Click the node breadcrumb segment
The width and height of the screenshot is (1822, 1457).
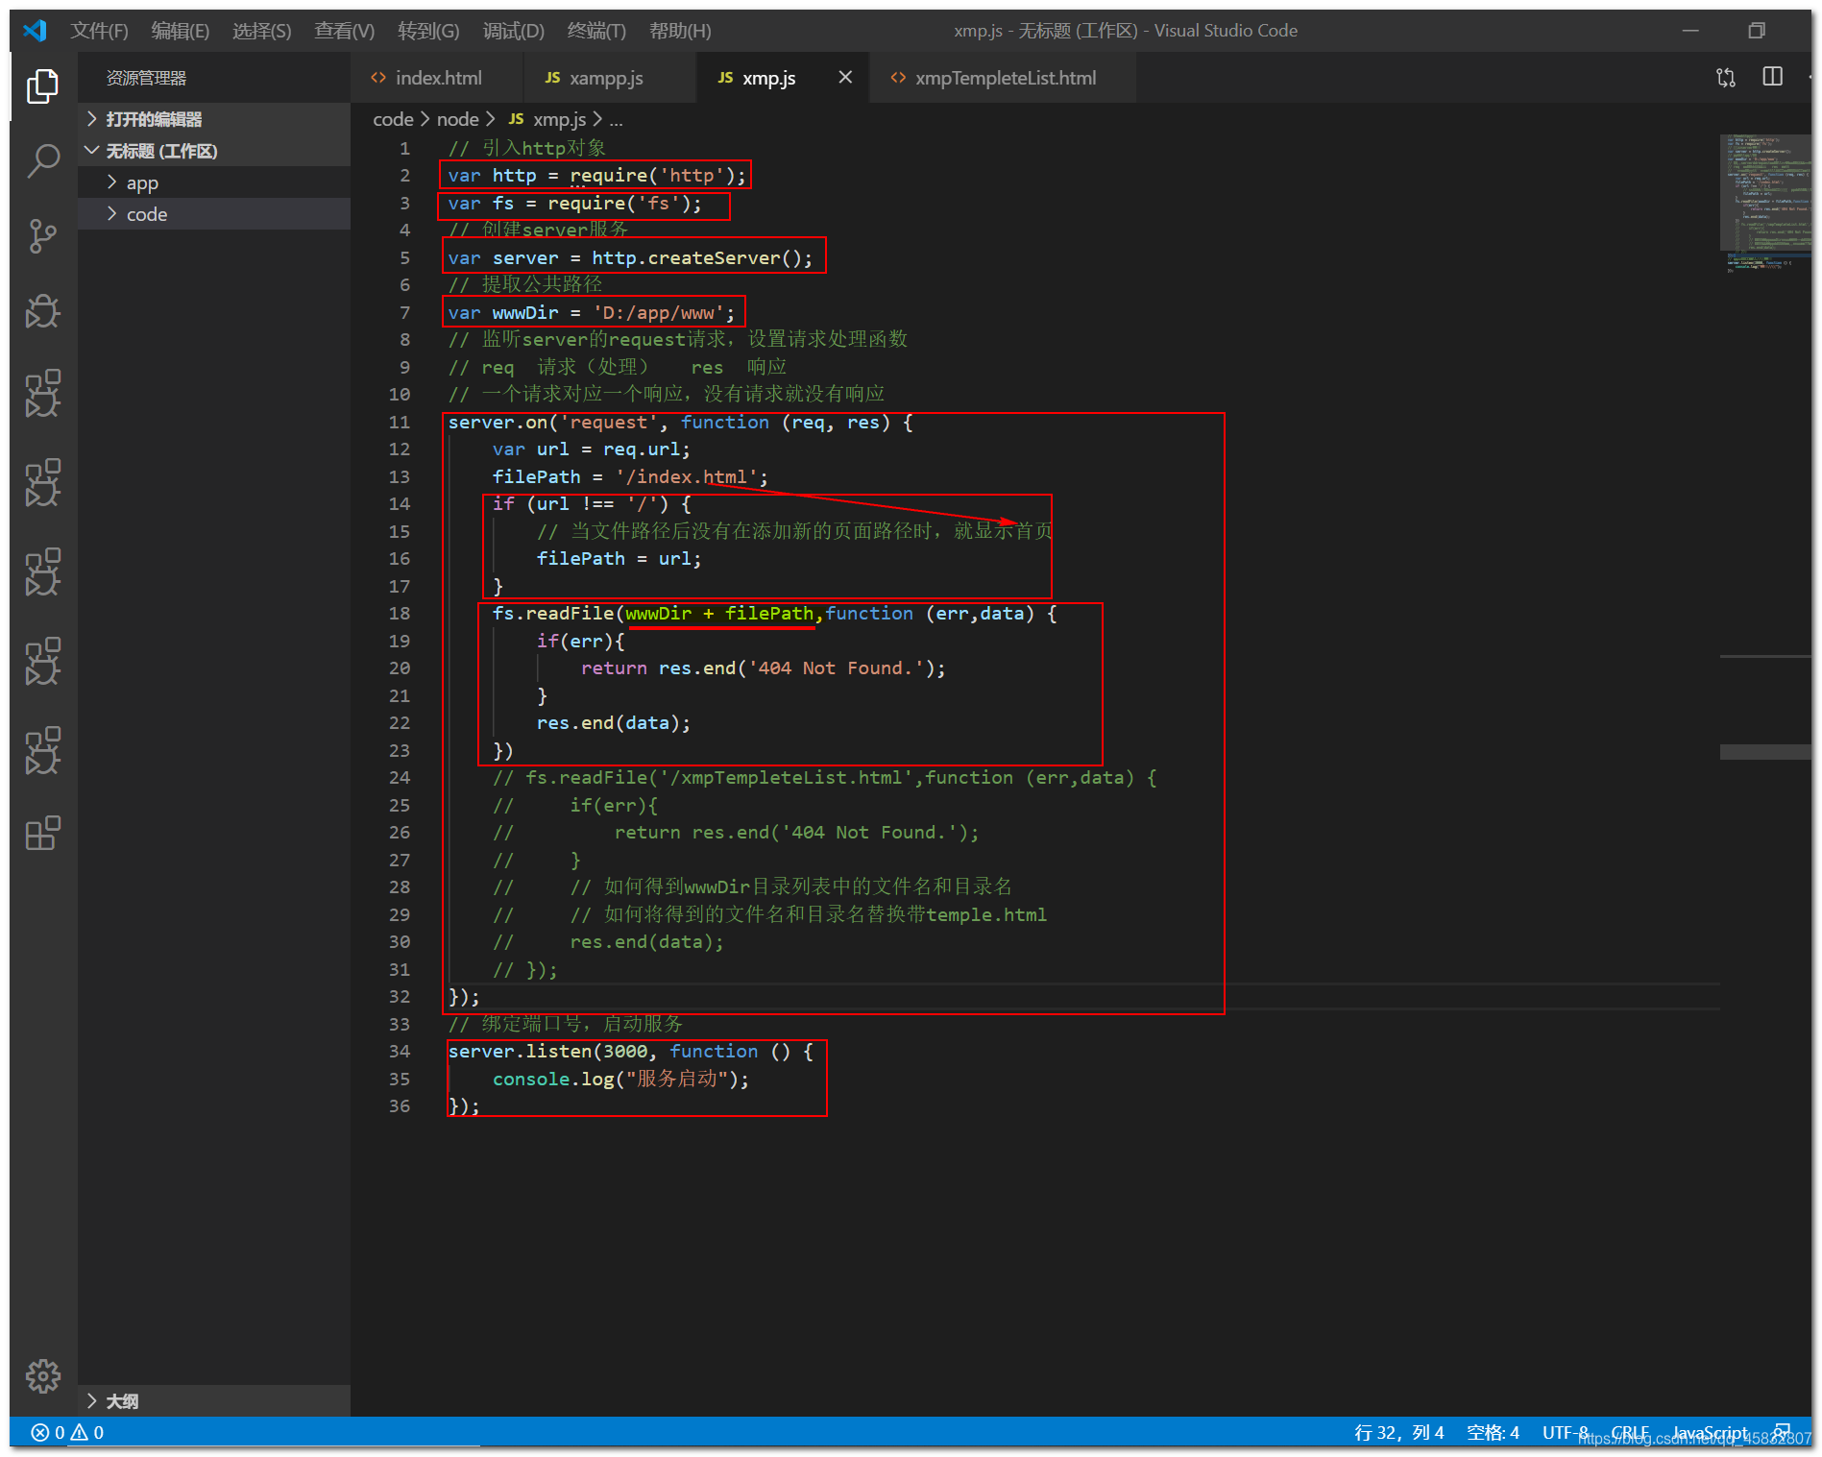457,119
